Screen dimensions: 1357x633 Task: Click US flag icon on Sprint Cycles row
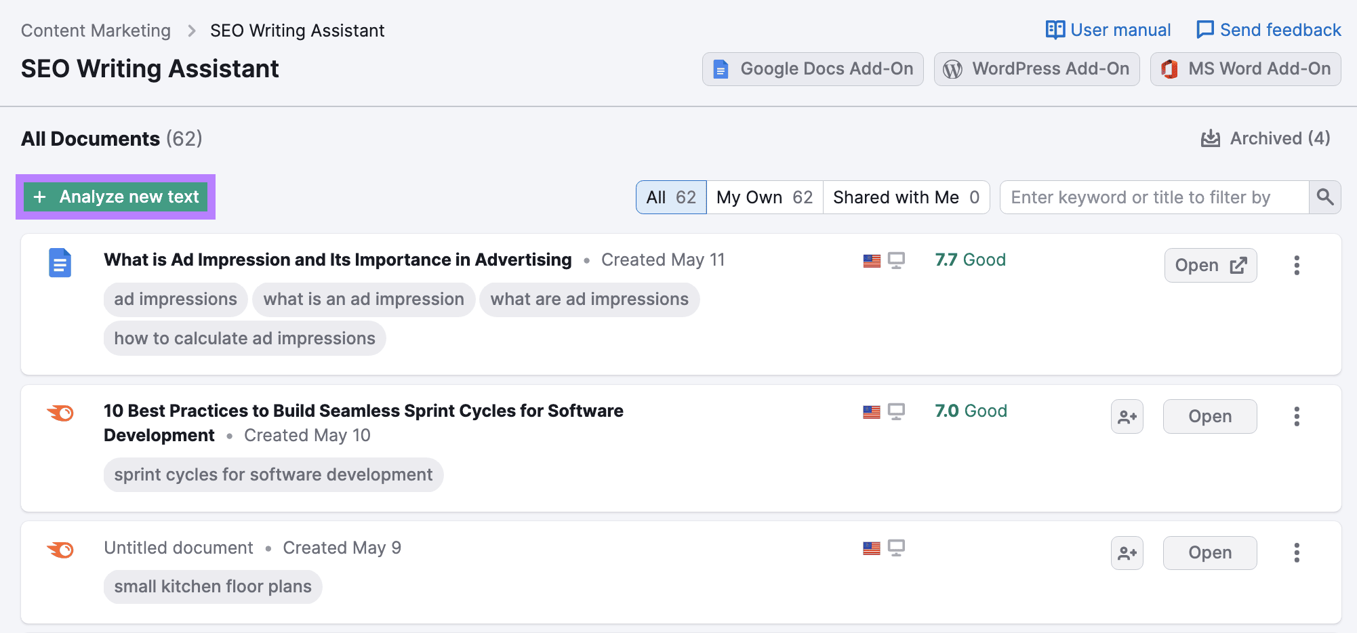[872, 411]
